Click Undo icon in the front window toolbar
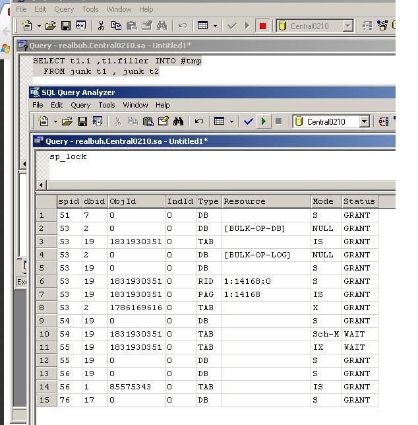Image resolution: width=418 pixels, height=425 pixels. point(198,121)
